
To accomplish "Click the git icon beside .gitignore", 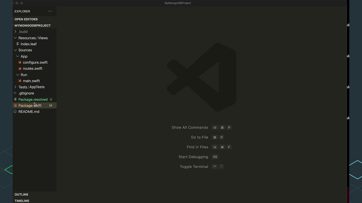I will (15, 93).
